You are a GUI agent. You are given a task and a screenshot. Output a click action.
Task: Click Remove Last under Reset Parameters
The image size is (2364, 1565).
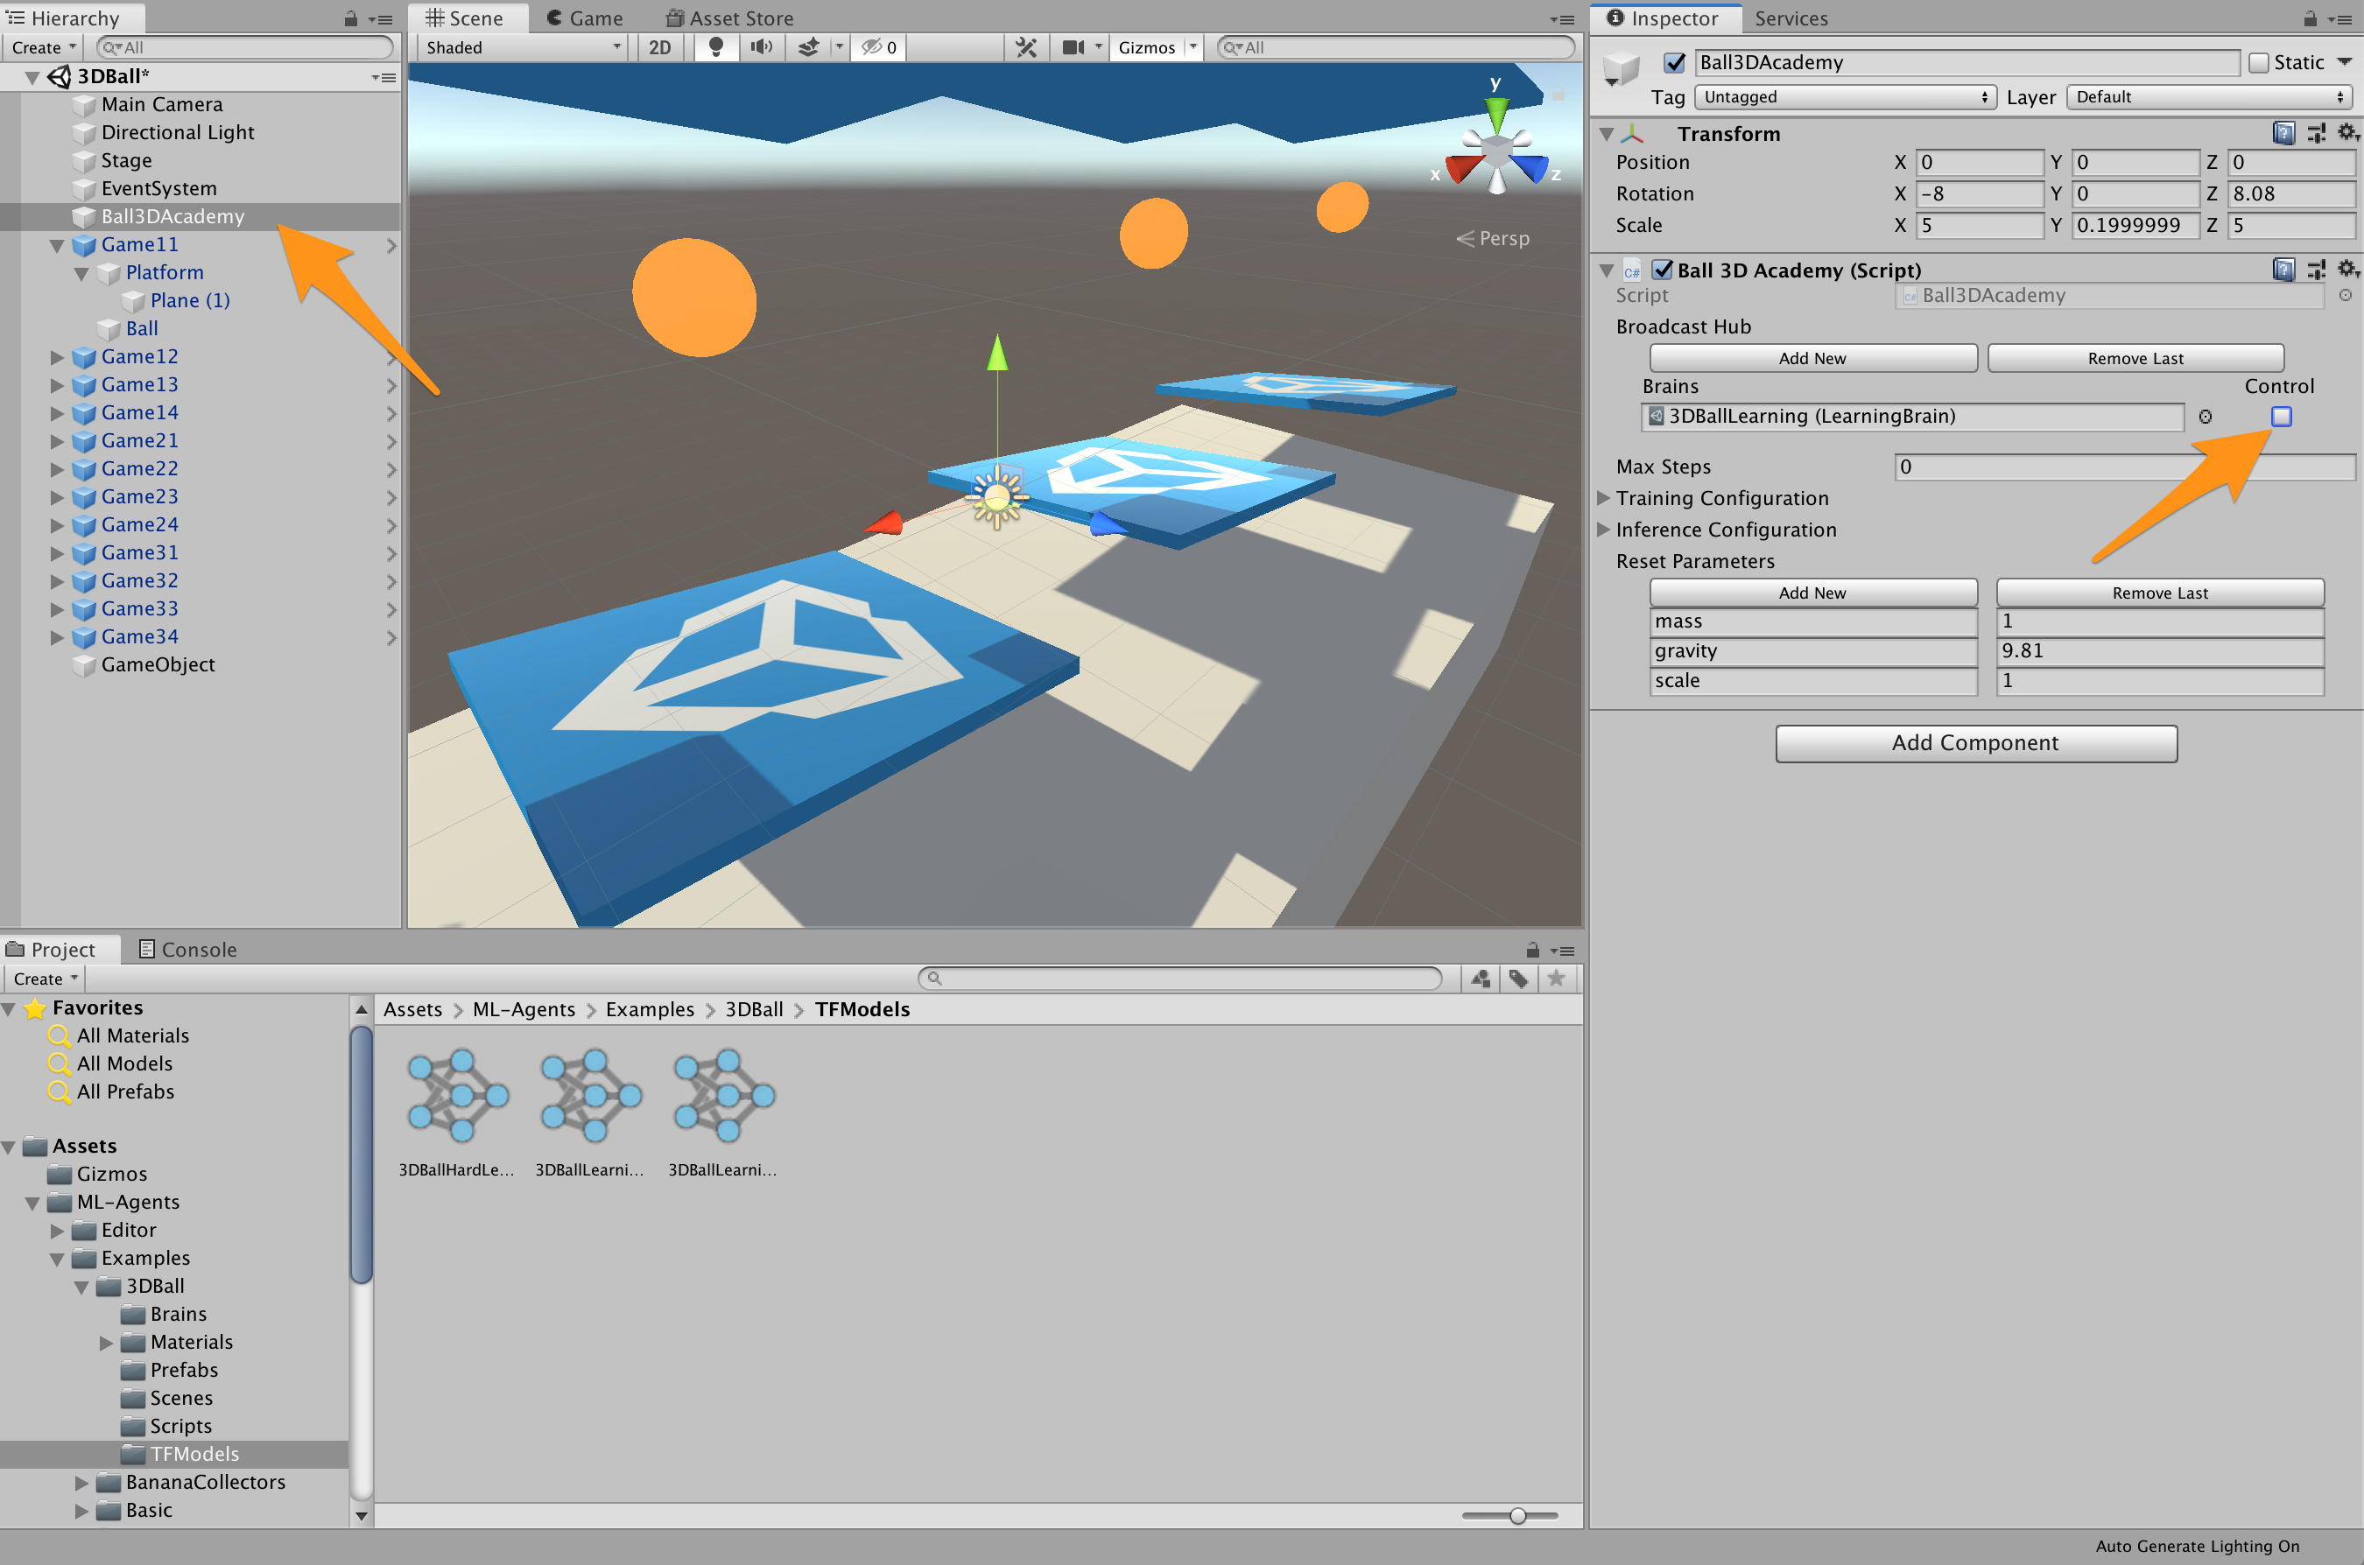click(x=2158, y=593)
